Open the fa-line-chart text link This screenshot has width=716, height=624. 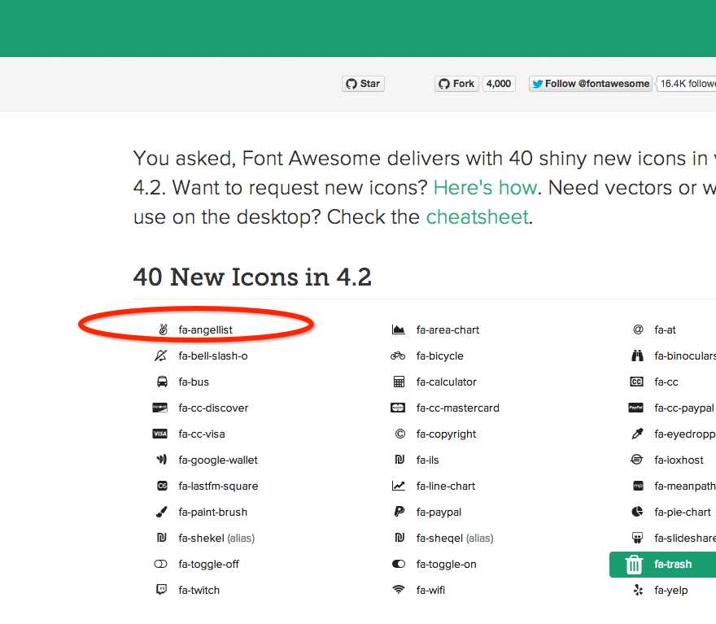point(446,486)
